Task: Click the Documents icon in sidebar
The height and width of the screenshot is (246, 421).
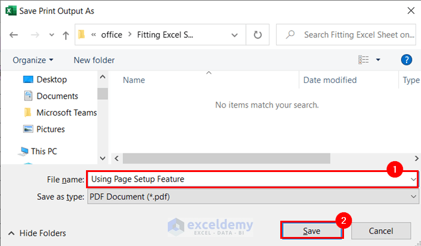Action: click(28, 96)
